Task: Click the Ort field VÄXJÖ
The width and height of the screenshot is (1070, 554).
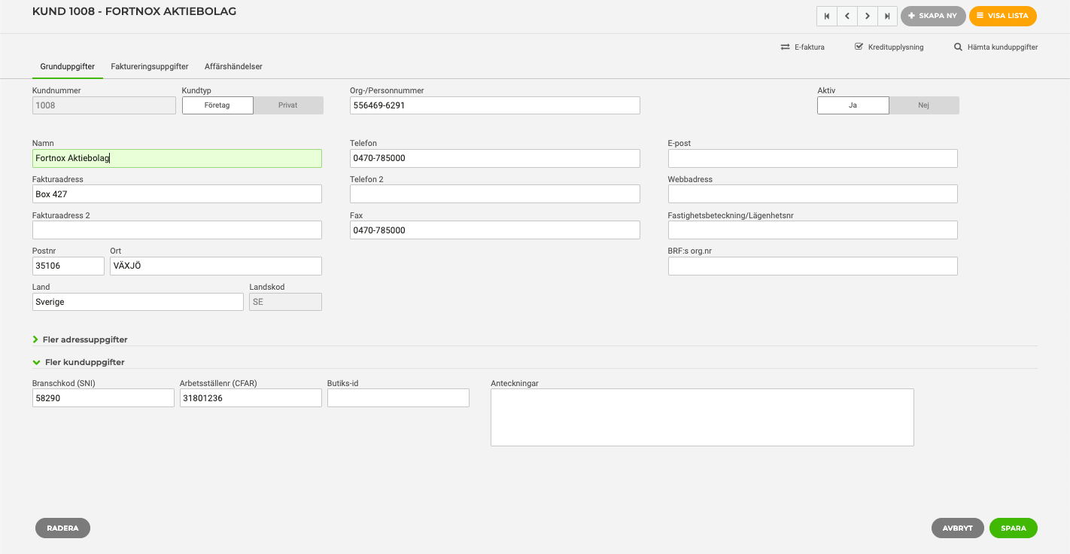Action: [216, 266]
